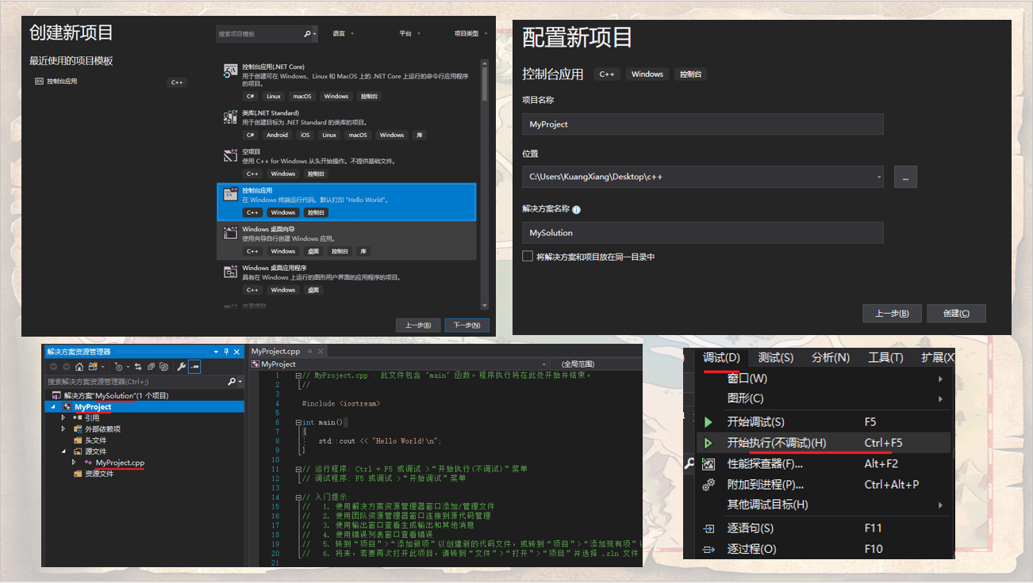The height and width of the screenshot is (583, 1033).
Task: Click the 解决方案名称 input field
Action: [703, 233]
